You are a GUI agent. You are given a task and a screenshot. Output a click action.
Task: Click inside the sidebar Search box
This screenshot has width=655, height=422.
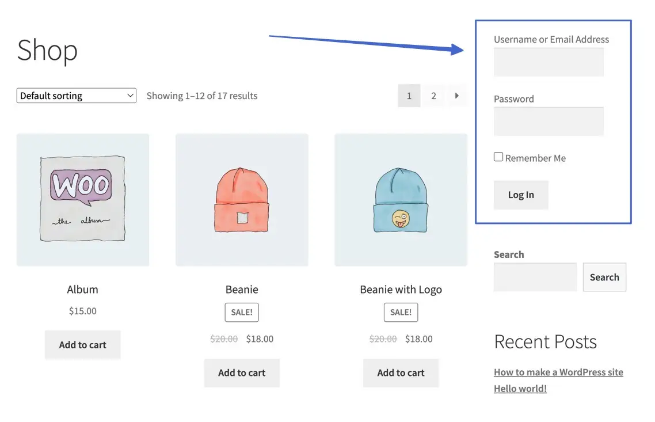(534, 277)
